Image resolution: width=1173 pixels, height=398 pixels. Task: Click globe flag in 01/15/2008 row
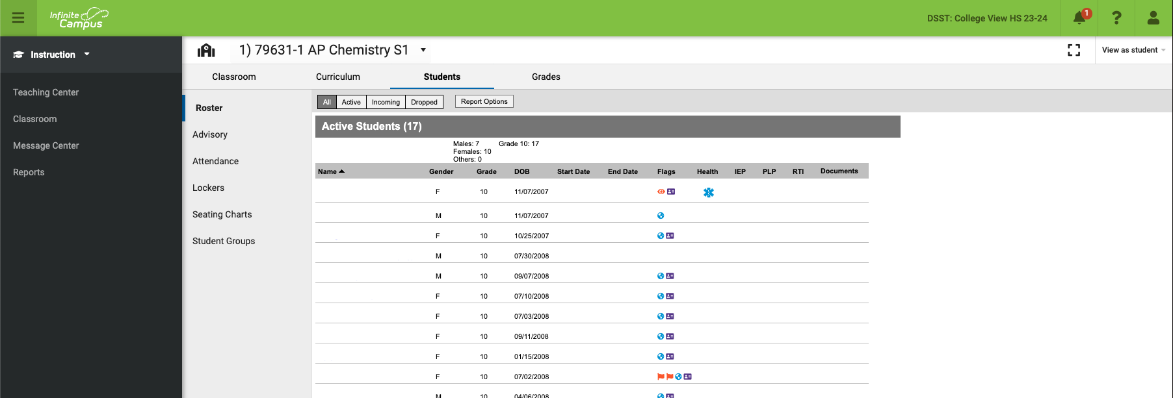(x=661, y=356)
